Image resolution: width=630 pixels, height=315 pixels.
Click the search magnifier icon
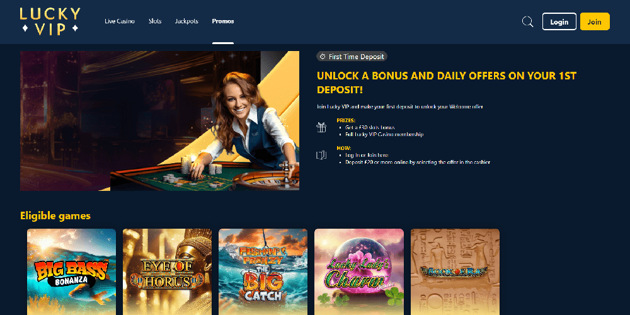(527, 21)
